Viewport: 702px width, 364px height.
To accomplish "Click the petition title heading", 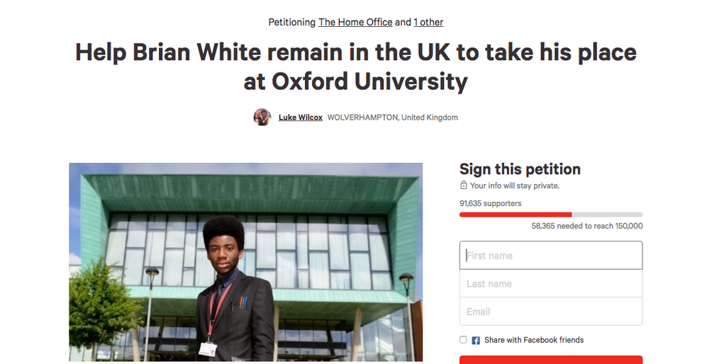I will point(355,67).
